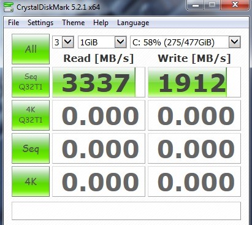
Task: Click the Read [MB/s] column header
Action: coord(99,58)
